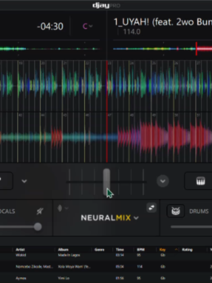This screenshot has height=283, width=212.
Task: Select the Yini Lo album cell
Action: [x=64, y=278]
